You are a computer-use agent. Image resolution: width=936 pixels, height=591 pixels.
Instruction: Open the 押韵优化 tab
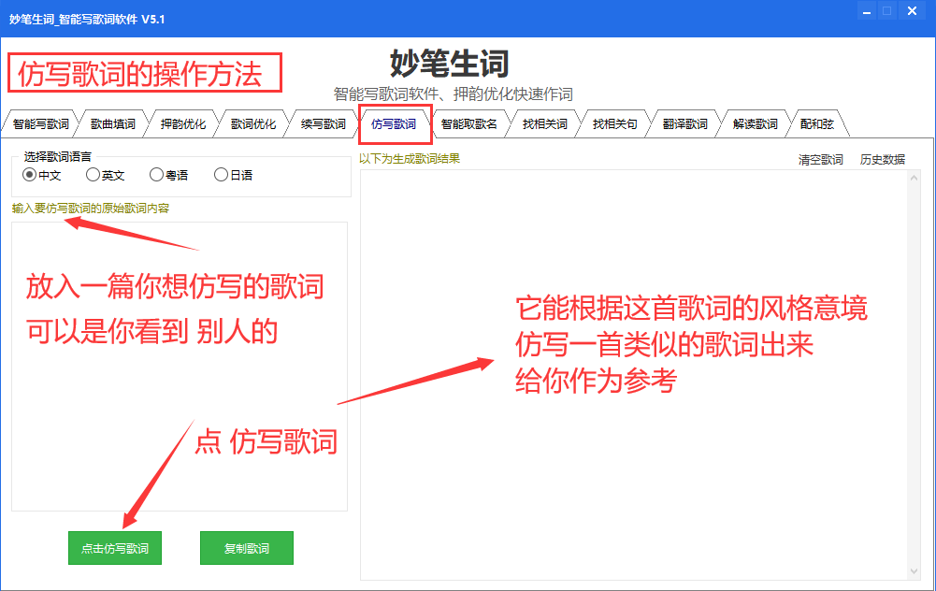point(182,124)
